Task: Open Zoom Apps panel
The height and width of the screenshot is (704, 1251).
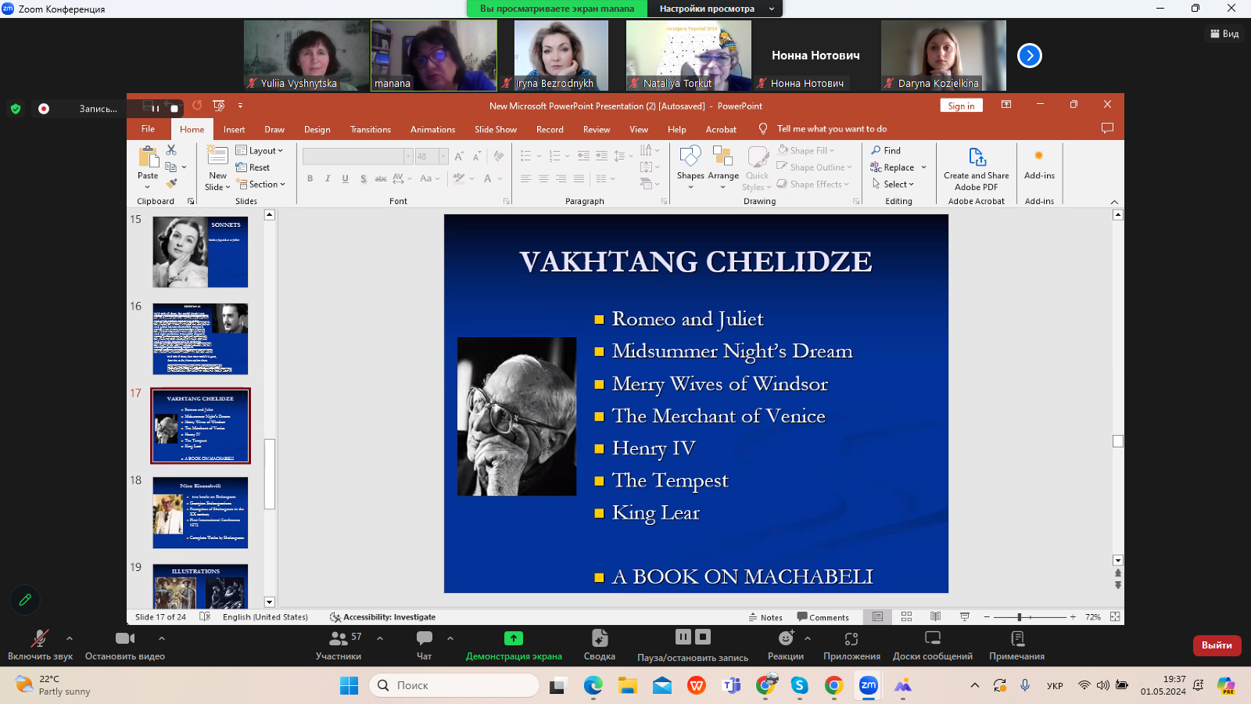Action: coord(851,645)
